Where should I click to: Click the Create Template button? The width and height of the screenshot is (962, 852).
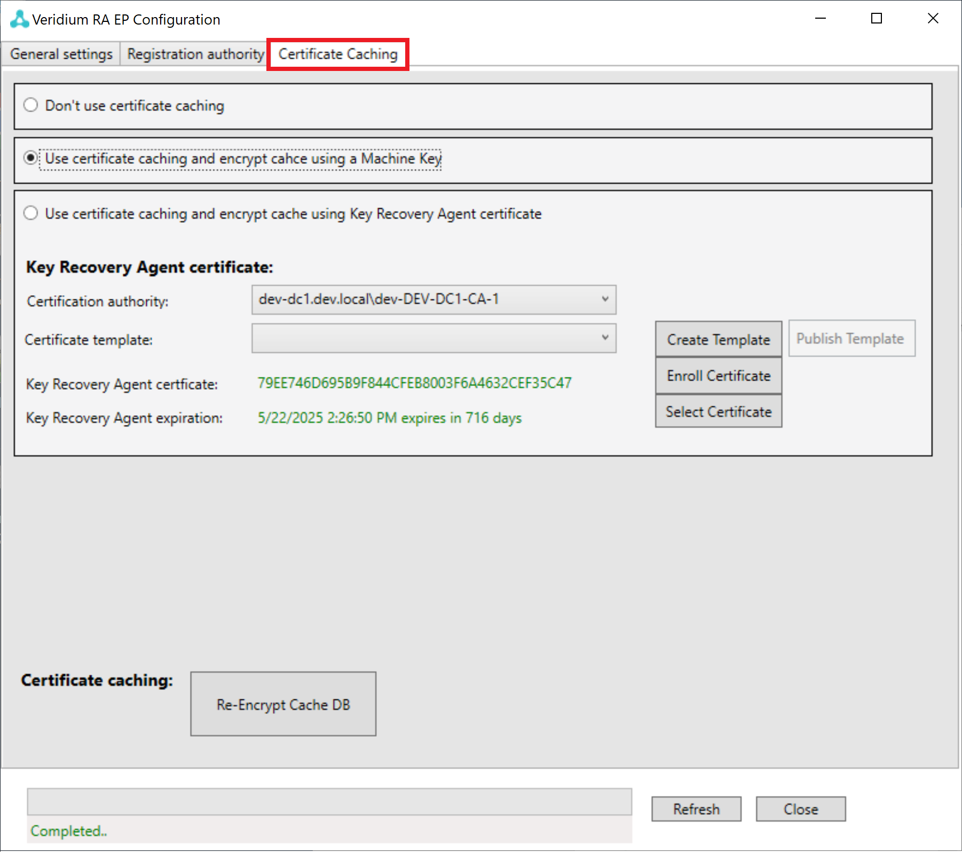(718, 340)
